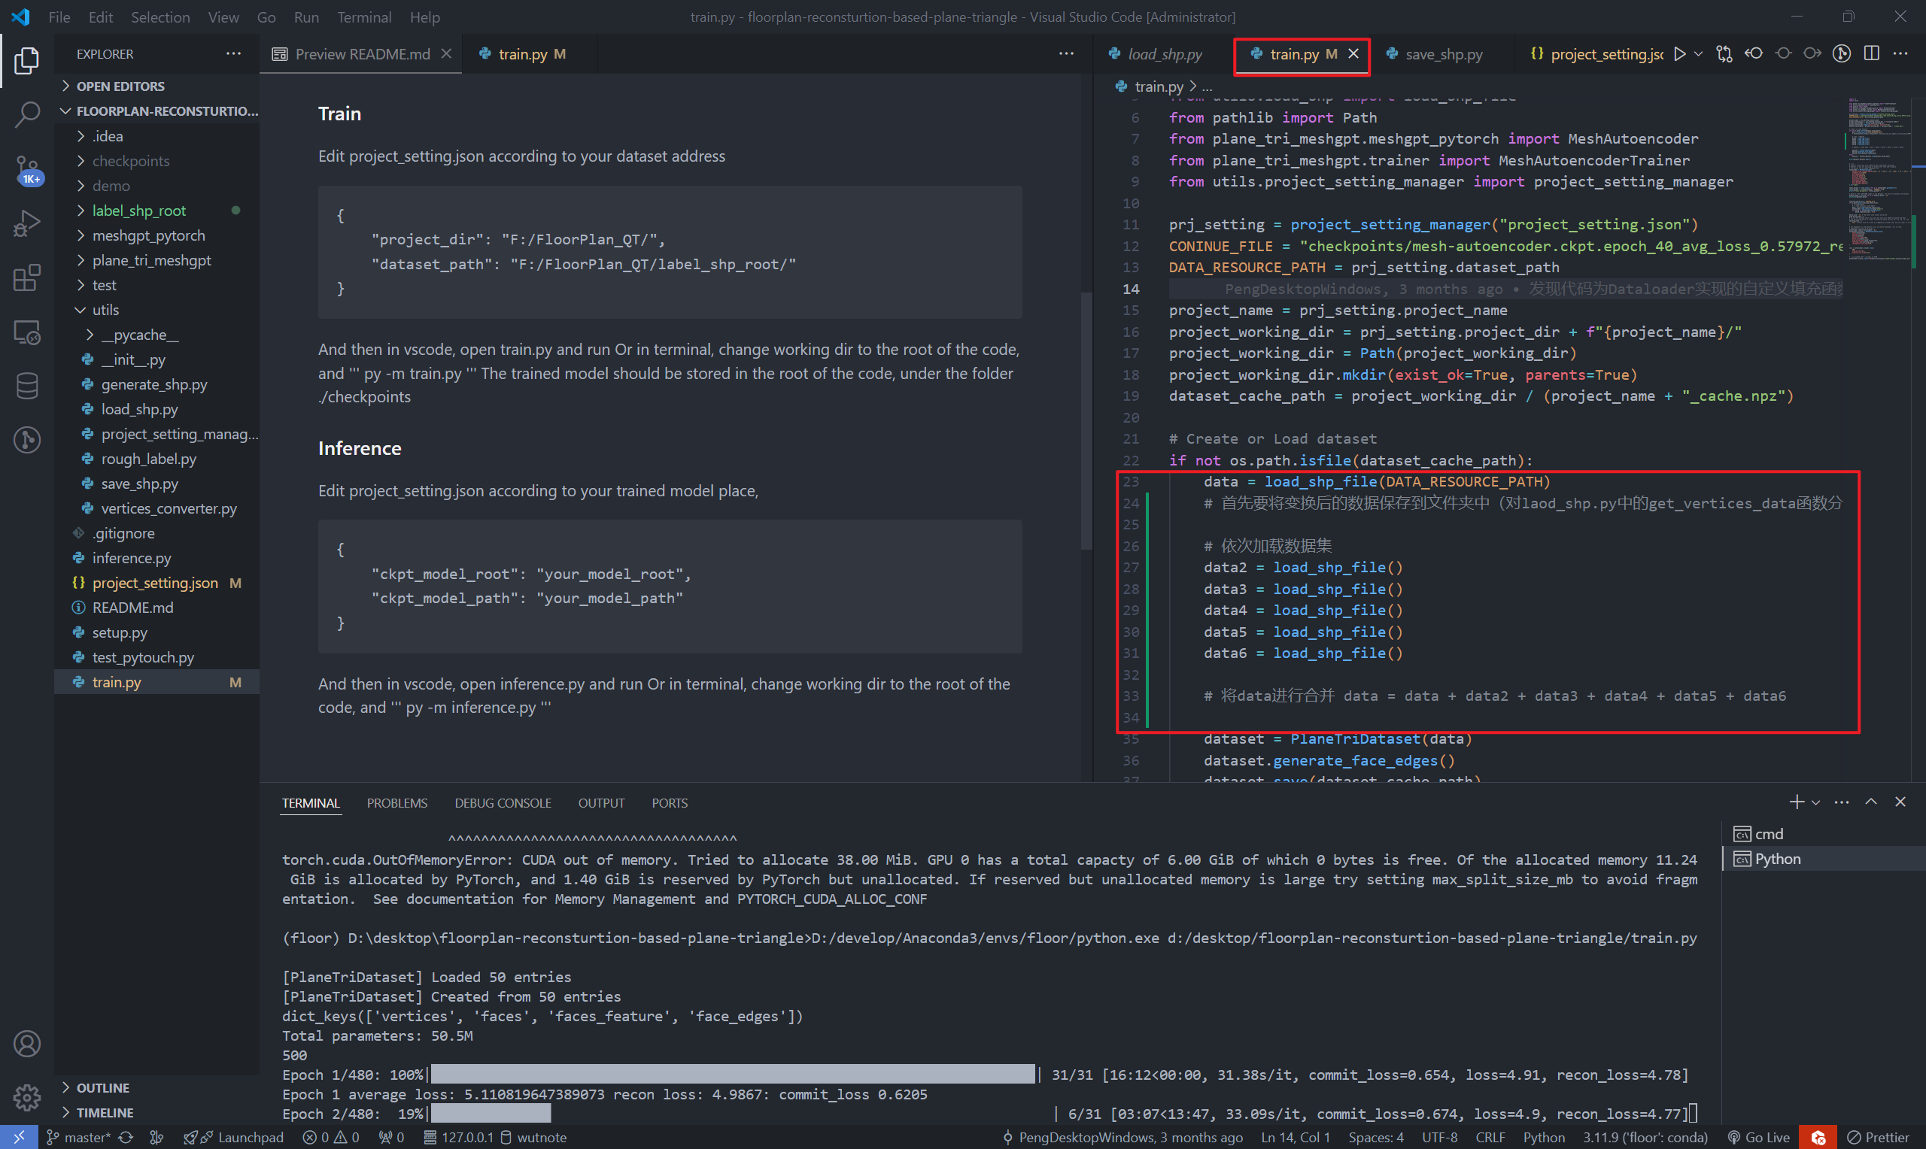Screen dimensions: 1926x1149
Task: Click the compare changes icon in editor toolbar
Action: pyautogui.click(x=1724, y=53)
